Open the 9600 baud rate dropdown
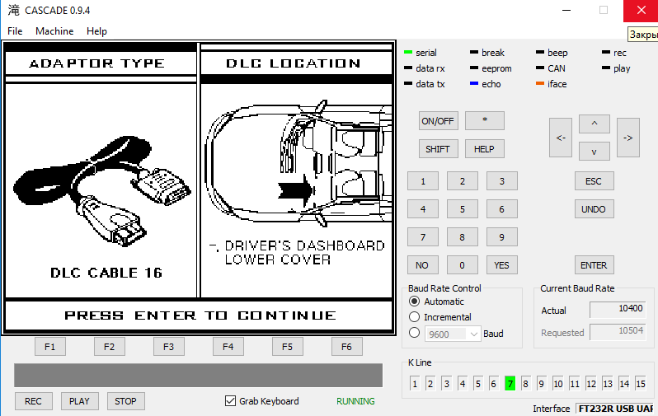Screen dimensions: 658x416 [473, 334]
